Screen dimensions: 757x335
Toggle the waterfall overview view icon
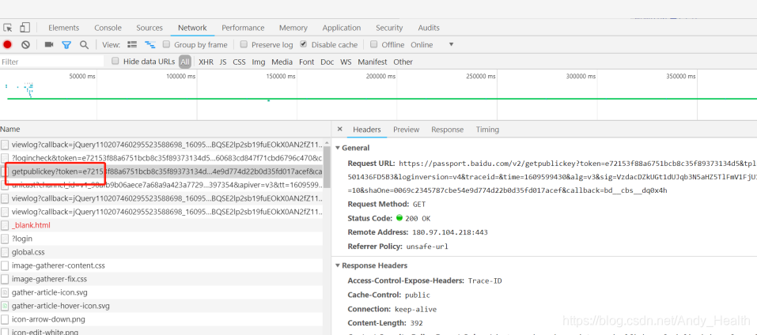click(150, 44)
